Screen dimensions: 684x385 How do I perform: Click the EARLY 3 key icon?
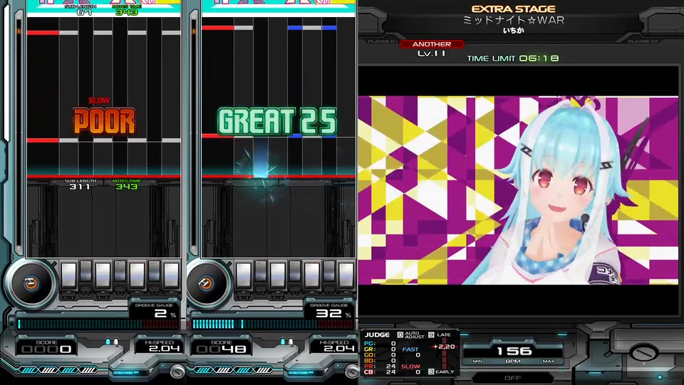coord(431,371)
